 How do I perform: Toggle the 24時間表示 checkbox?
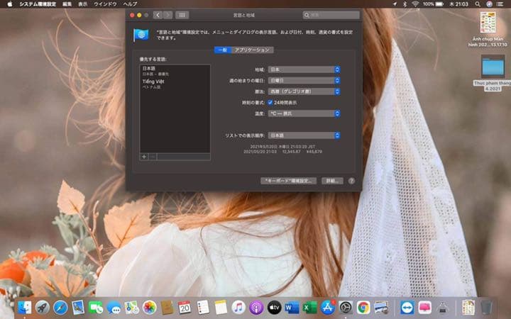tap(270, 102)
